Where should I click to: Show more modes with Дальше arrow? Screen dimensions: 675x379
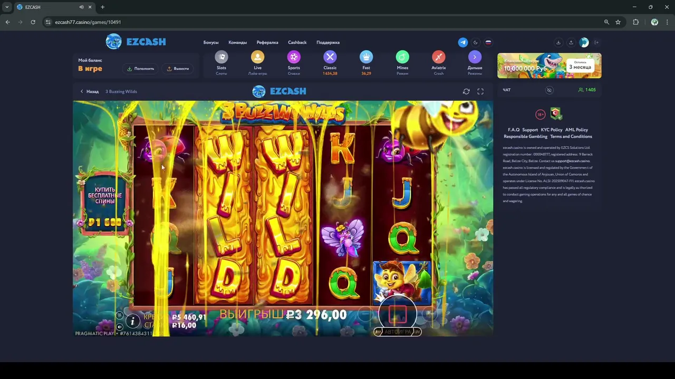click(475, 63)
